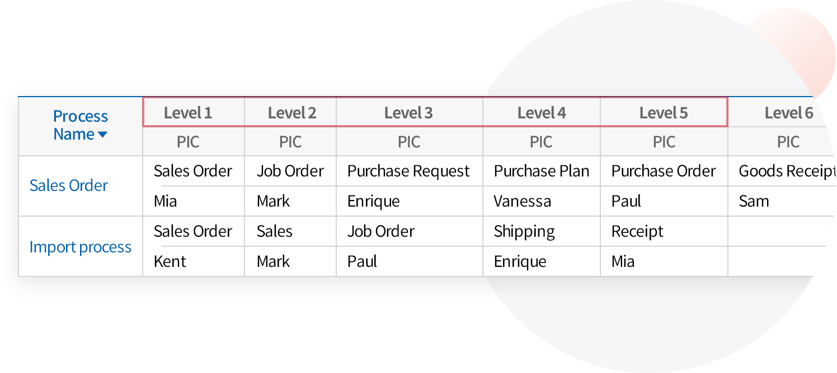Click the Purchase Plan cell
This screenshot has height=373, width=837.
pos(541,171)
